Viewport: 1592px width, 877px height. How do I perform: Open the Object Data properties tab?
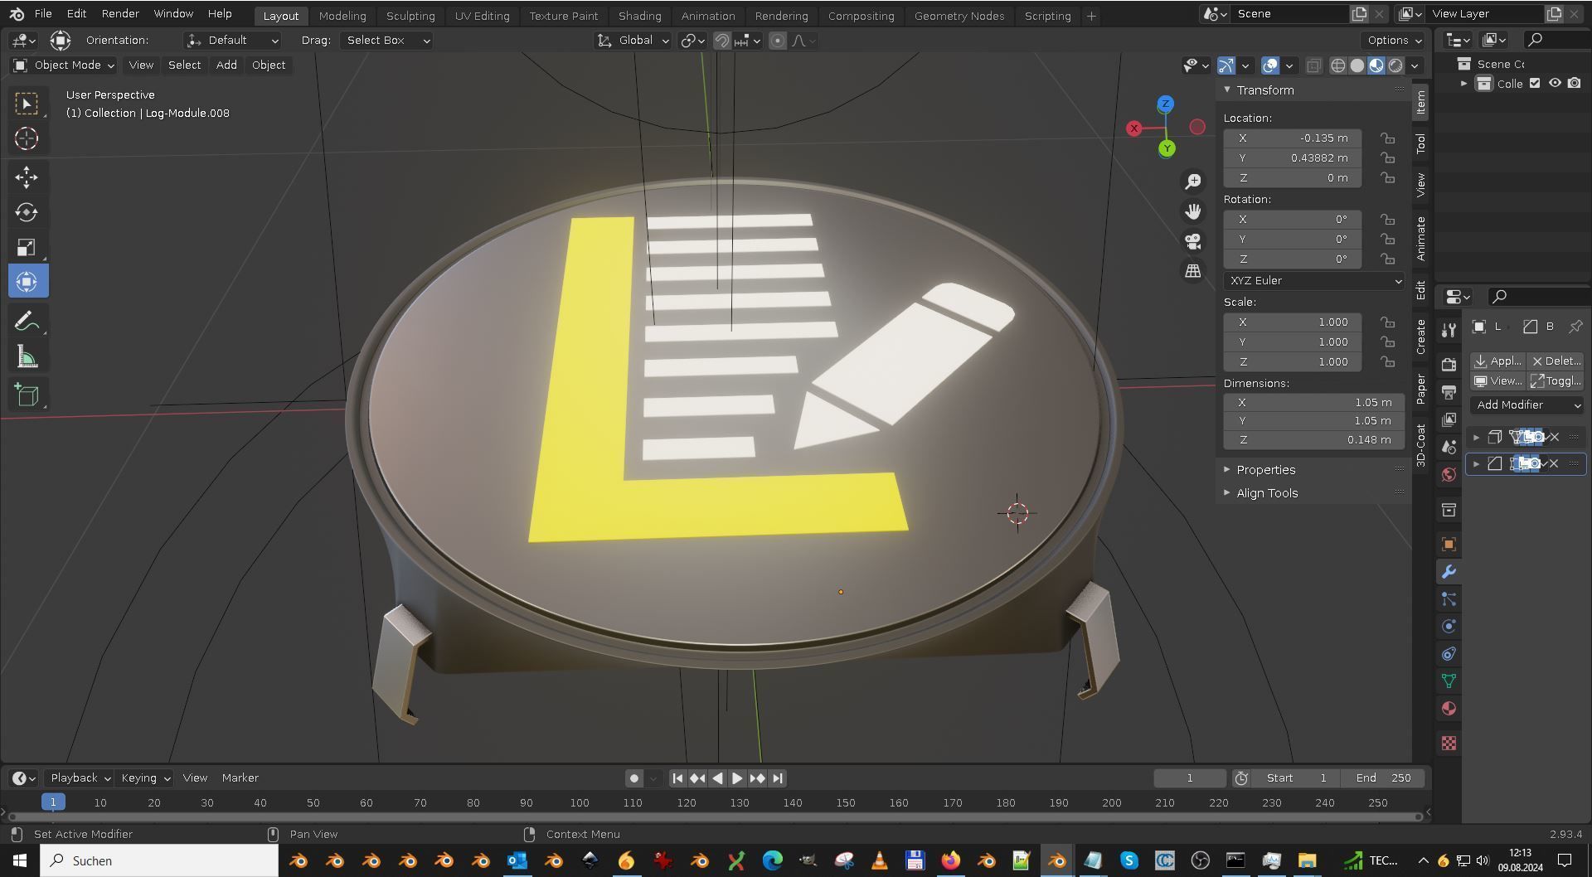(1449, 681)
